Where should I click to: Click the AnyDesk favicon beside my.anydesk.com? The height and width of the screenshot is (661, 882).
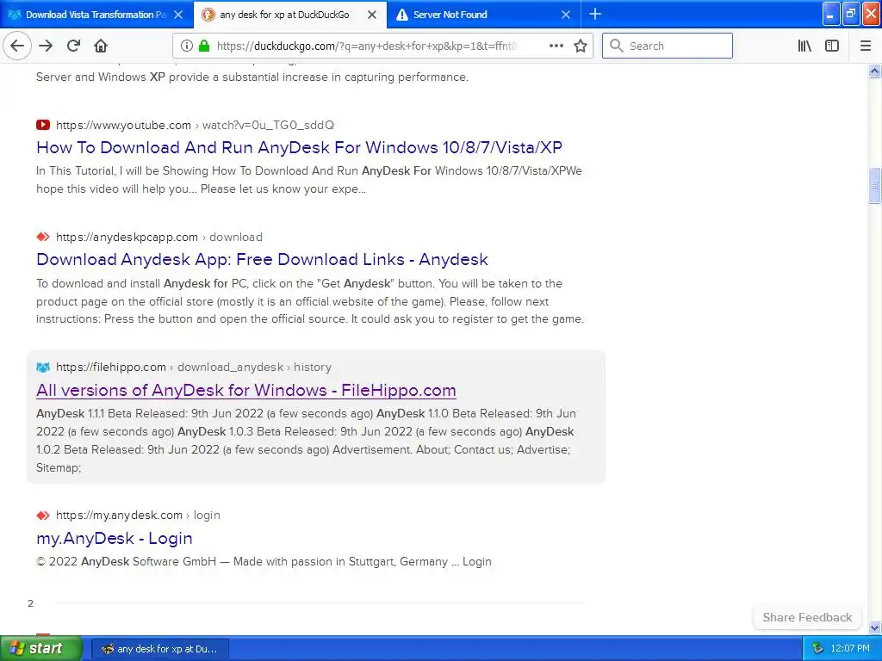[x=43, y=515]
